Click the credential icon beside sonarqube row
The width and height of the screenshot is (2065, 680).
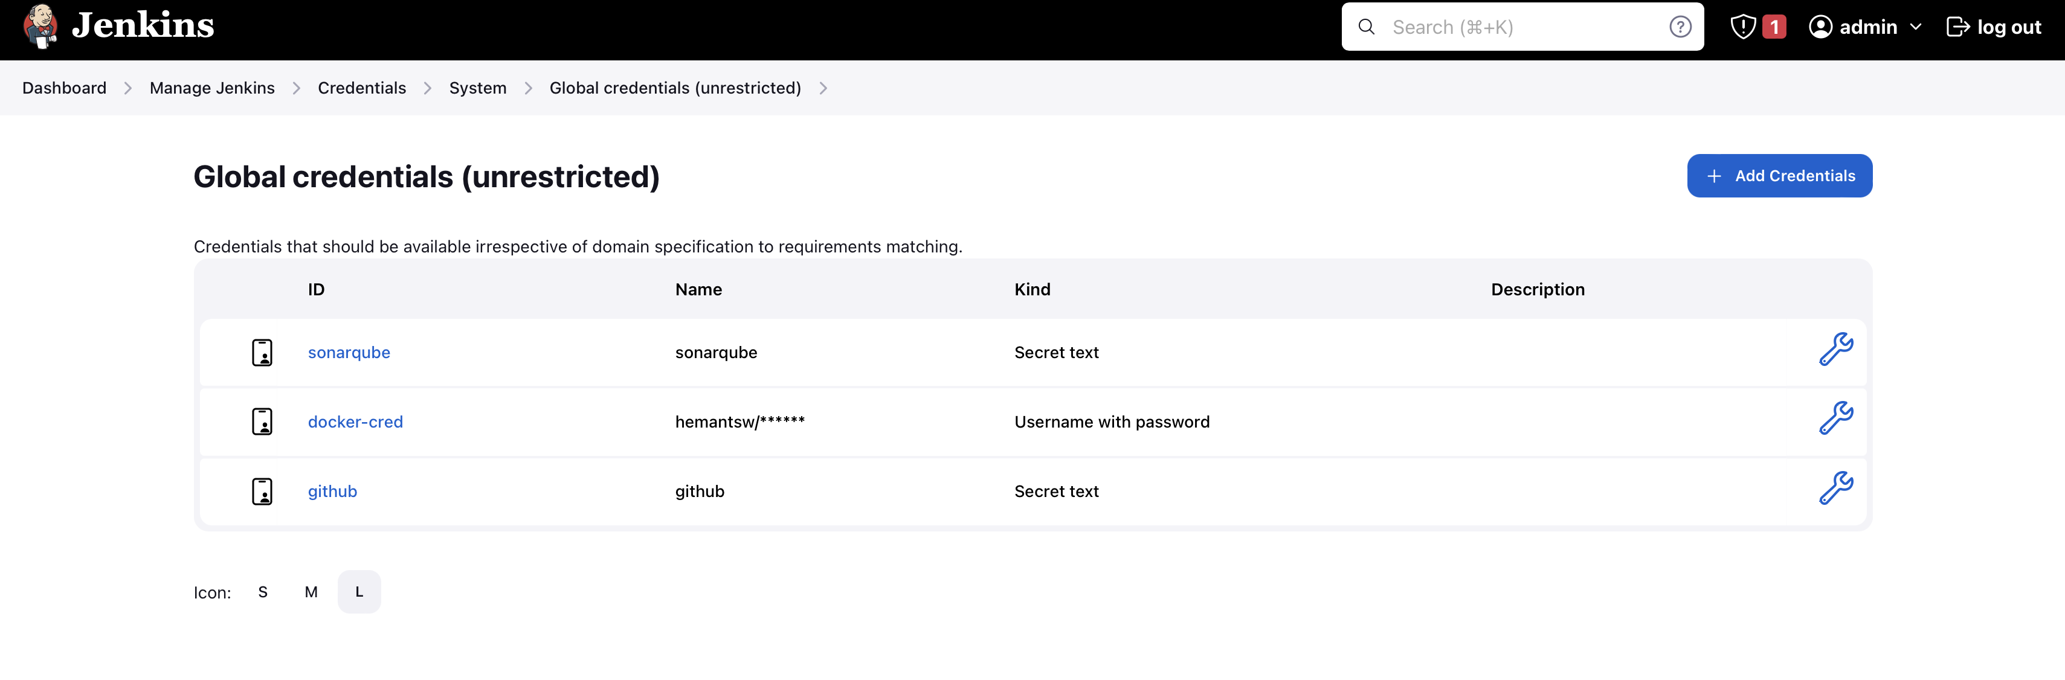coord(262,353)
